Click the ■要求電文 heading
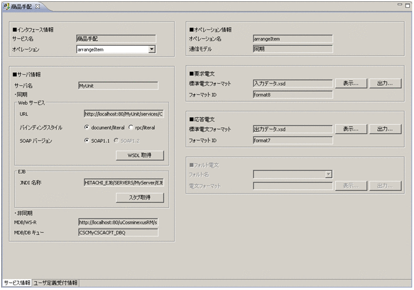Image resolution: width=414 pixels, height=290 pixels. 202,74
